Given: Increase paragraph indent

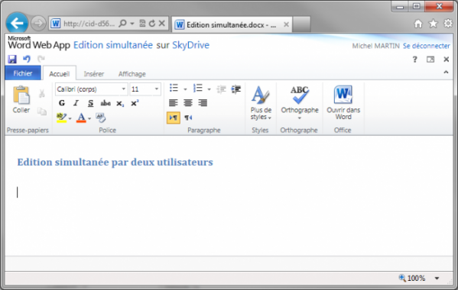Looking at the screenshot, I should pyautogui.click(x=235, y=89).
